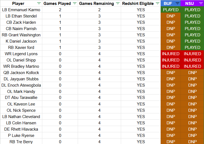
Task: Select Ethan Stendel's Games Played value
Action: click(x=60, y=16)
